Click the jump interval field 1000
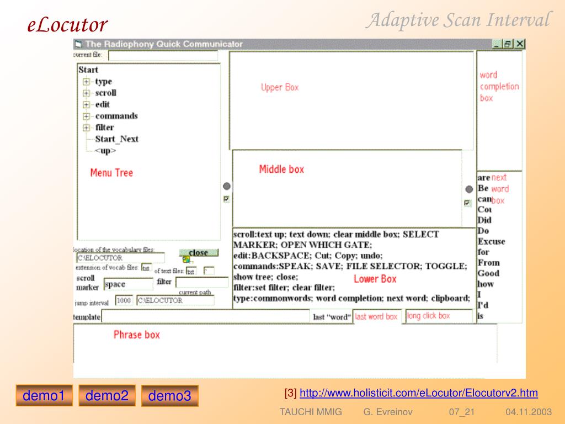565x424 pixels. (x=124, y=300)
